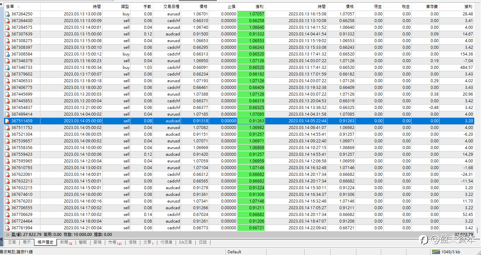Viewport: 481px width, 255px height.
Task: Sort by the 稅金 column header
Action: pyautogui.click(x=397, y=7)
